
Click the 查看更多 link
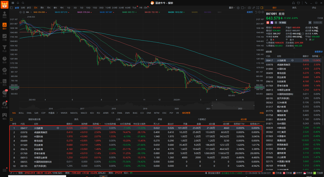319,52
